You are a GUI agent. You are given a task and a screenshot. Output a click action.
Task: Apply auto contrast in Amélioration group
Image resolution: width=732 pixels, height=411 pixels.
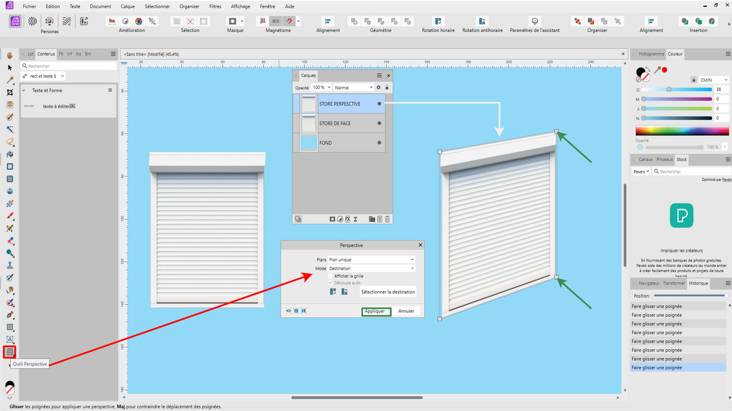tap(125, 21)
